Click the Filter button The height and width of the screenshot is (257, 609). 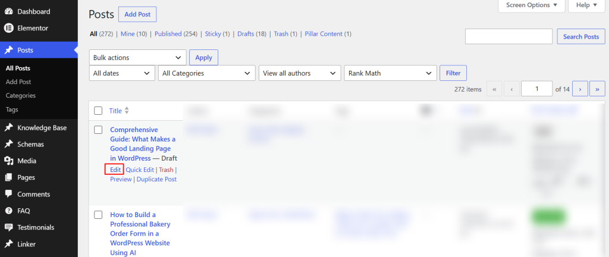(x=453, y=73)
